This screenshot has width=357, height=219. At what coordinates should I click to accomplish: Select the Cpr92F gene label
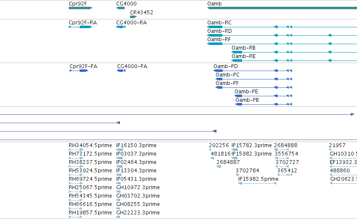pyautogui.click(x=78, y=4)
